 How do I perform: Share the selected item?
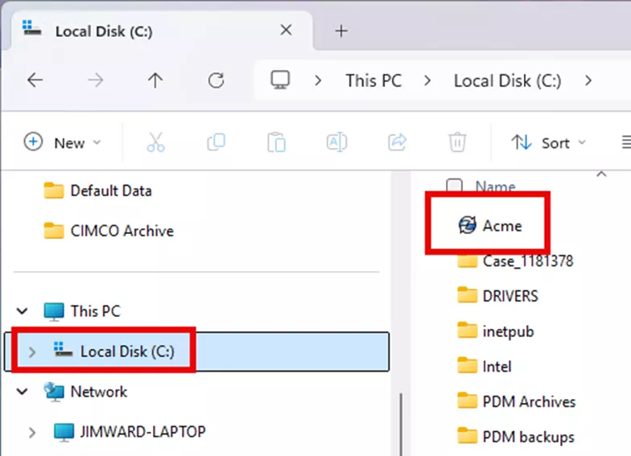tap(398, 142)
